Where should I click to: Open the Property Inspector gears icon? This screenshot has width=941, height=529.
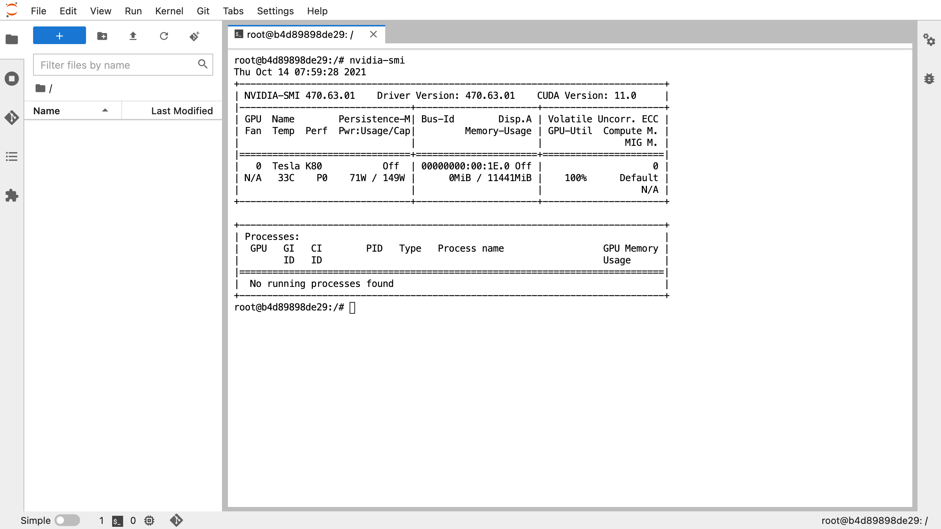click(929, 39)
